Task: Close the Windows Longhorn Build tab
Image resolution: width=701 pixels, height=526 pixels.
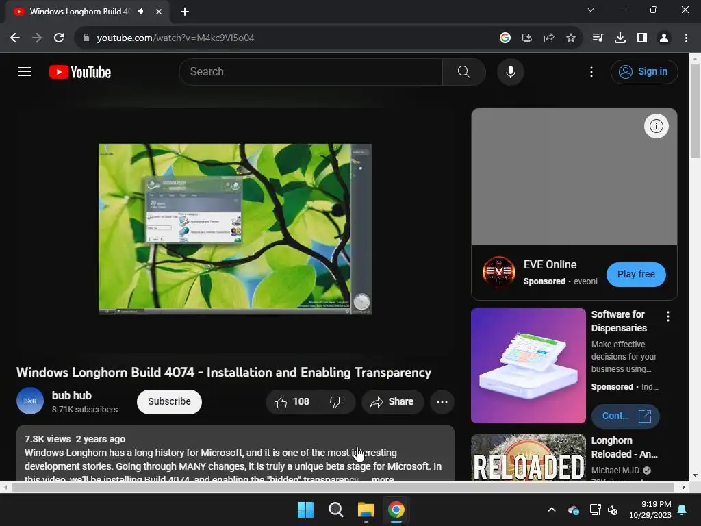Action: point(159,12)
